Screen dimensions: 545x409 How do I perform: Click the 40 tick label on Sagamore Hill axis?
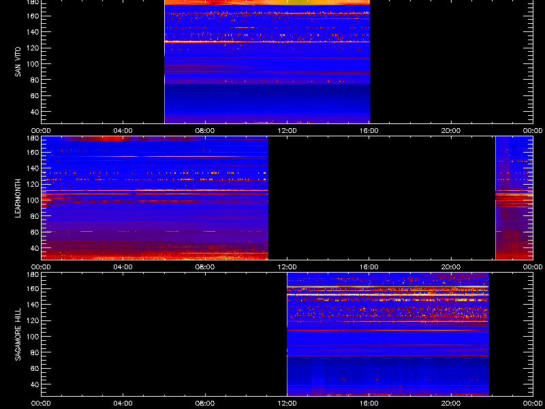35,384
